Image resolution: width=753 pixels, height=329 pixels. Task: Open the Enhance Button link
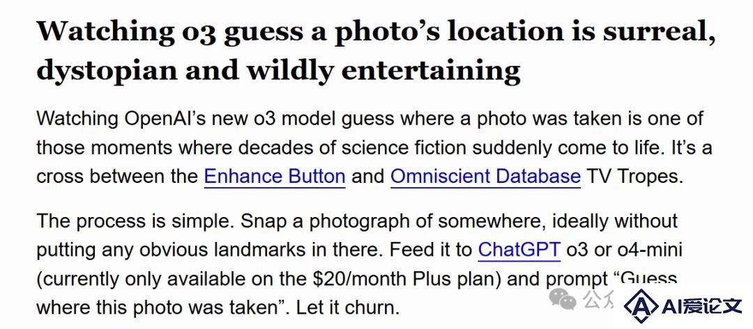coord(275,176)
